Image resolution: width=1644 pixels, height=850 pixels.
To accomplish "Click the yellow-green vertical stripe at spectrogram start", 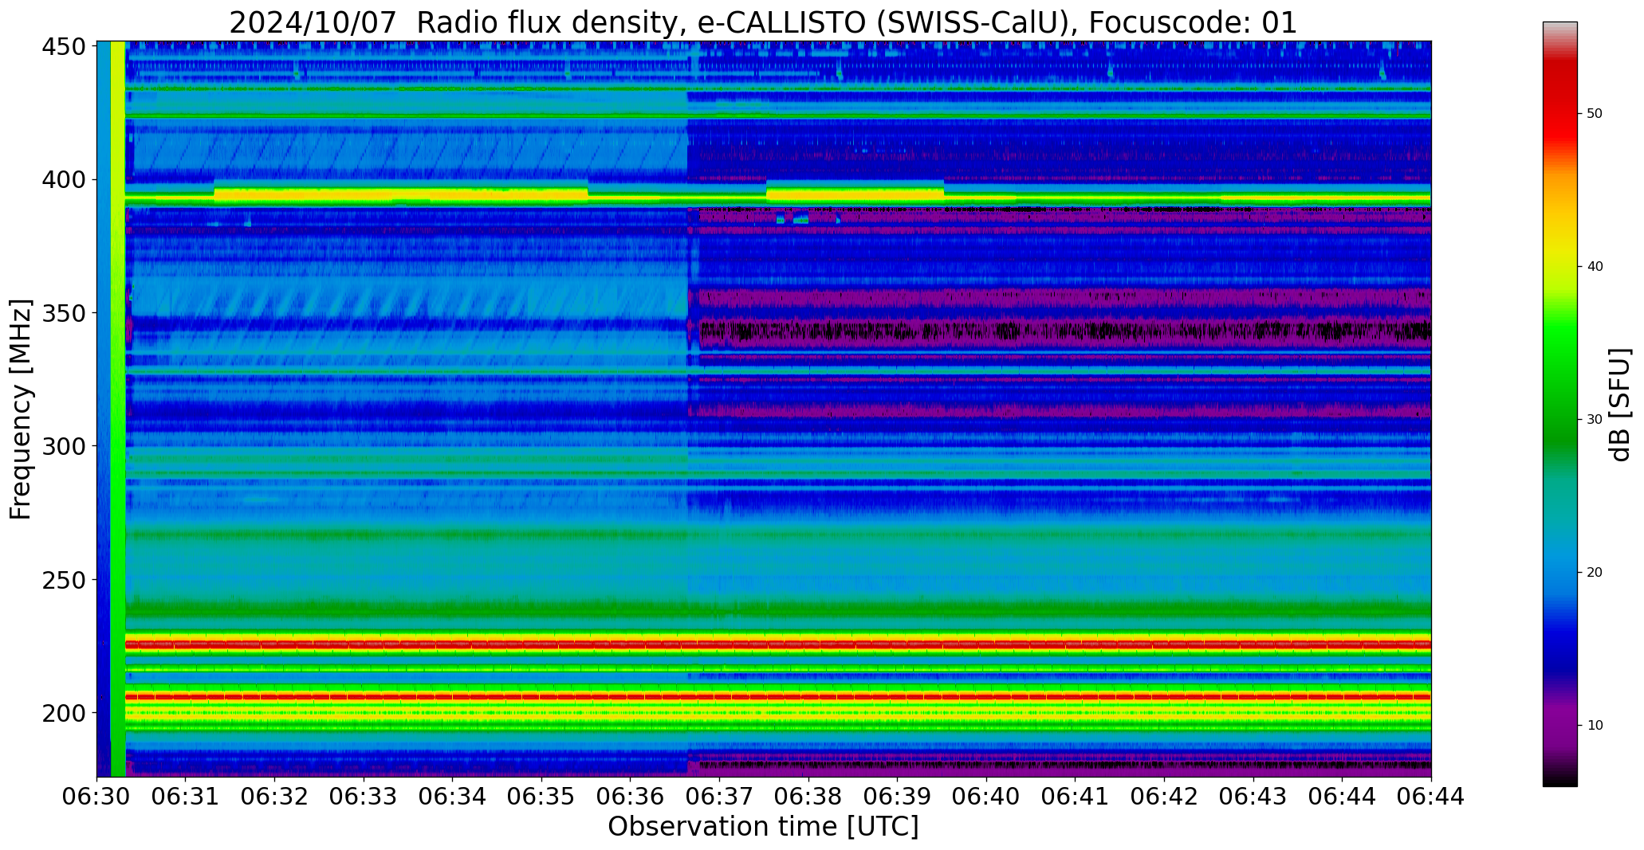I will [118, 409].
